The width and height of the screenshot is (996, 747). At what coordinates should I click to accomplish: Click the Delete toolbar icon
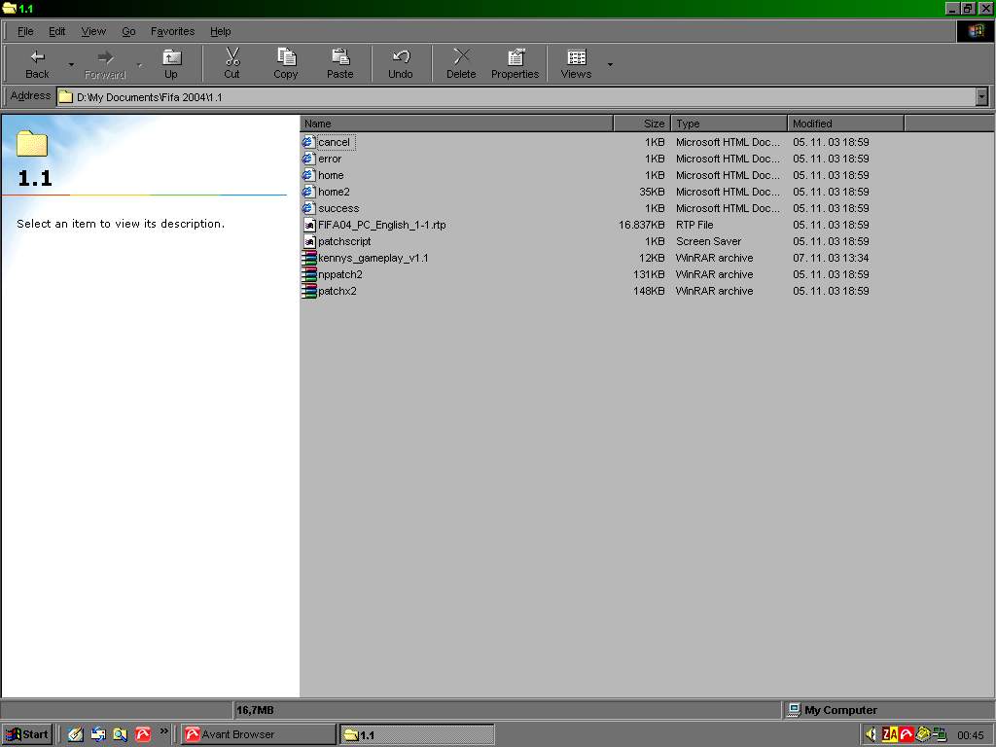[x=461, y=64]
